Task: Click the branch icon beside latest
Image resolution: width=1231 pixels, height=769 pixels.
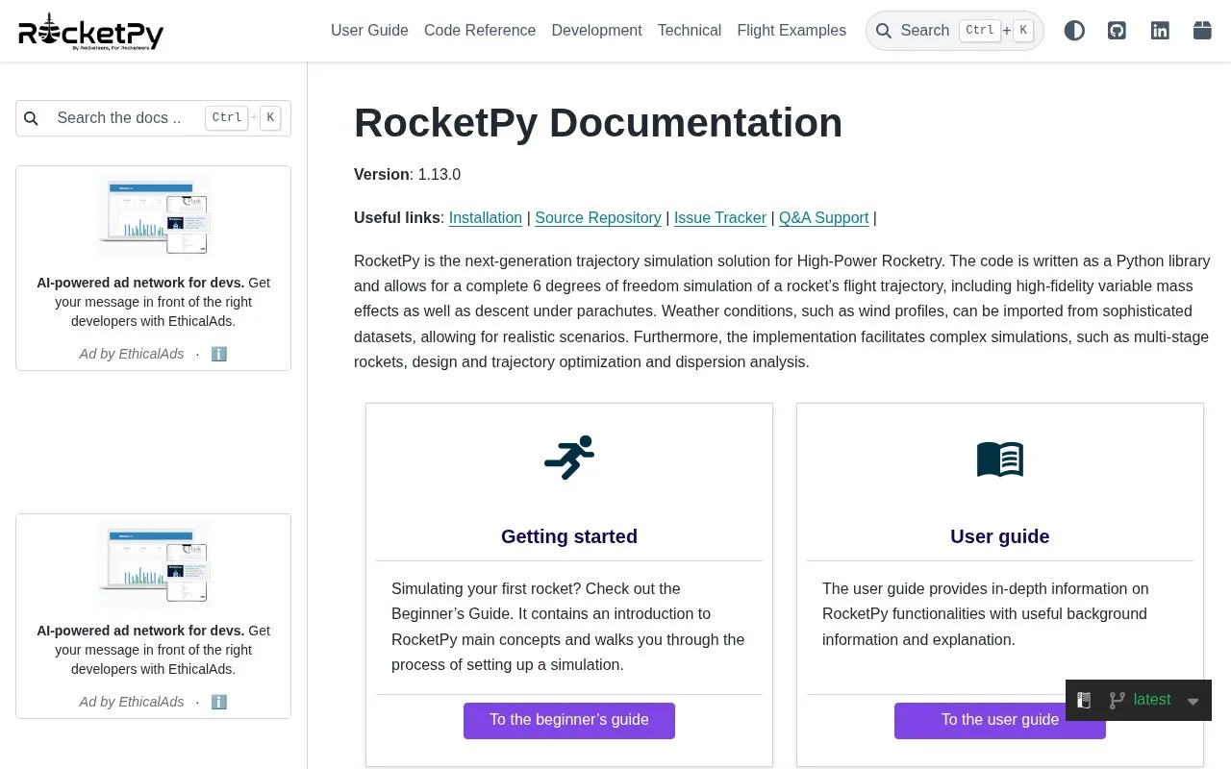Action: [1117, 701]
